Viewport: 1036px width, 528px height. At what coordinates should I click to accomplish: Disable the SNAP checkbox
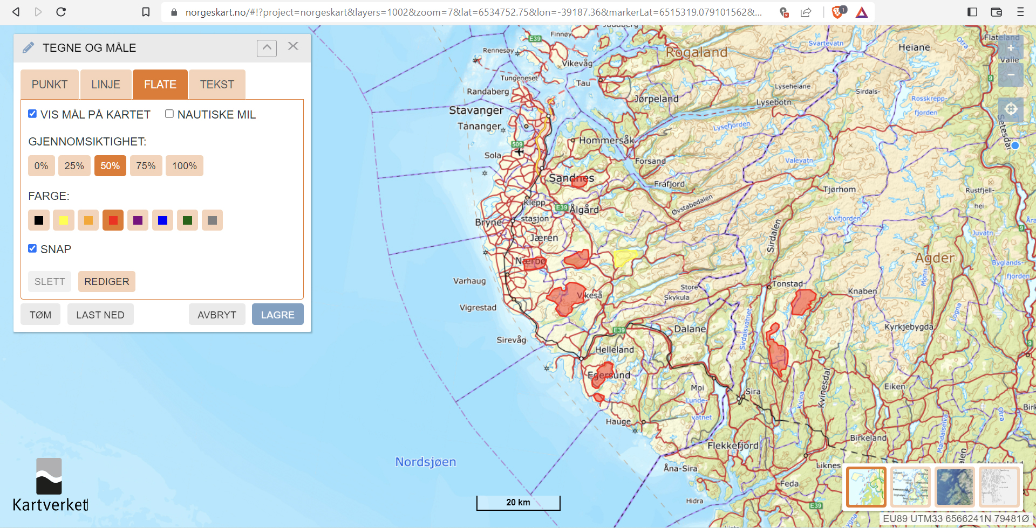point(32,248)
